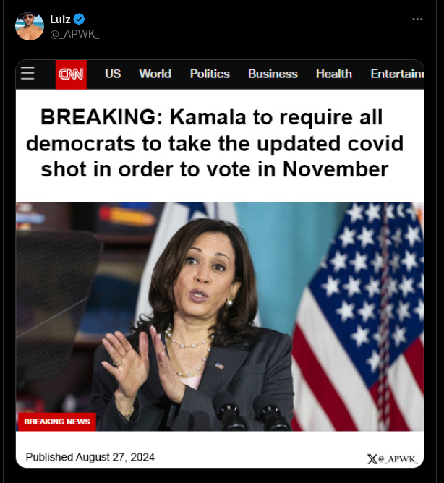Click the red BREAKING NEWS badge
This screenshot has height=483, width=444.
[57, 422]
